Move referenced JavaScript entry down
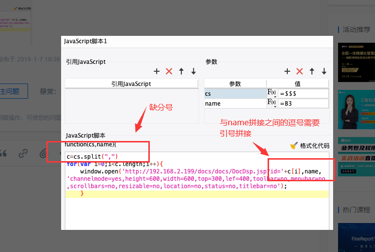Image resolution: width=375 pixels, height=252 pixels. point(194,71)
